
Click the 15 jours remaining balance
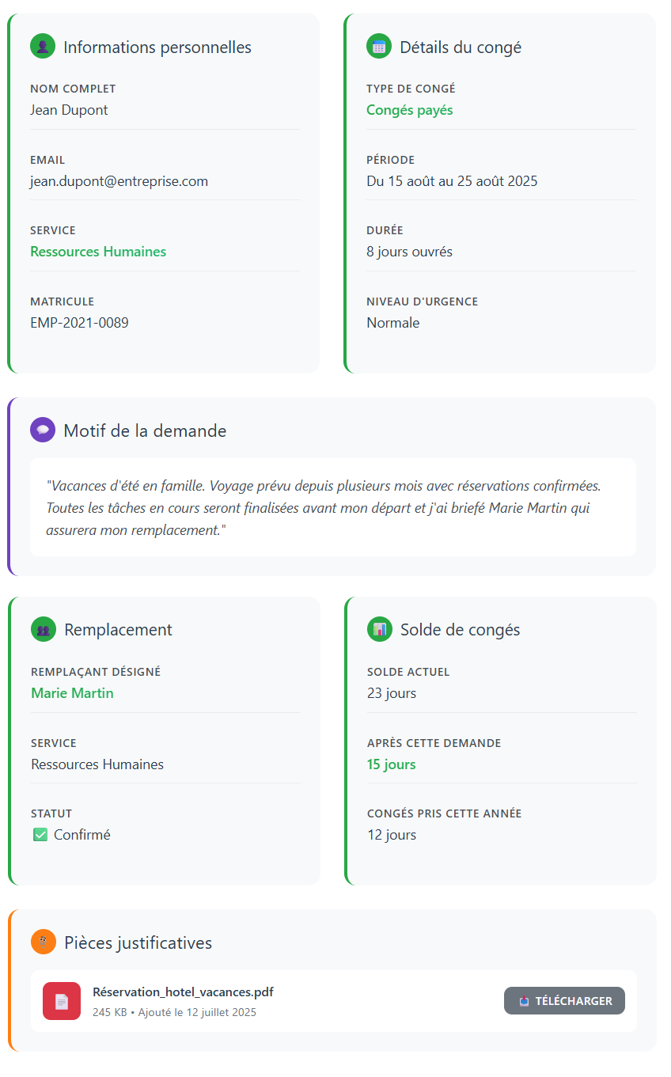(x=391, y=764)
